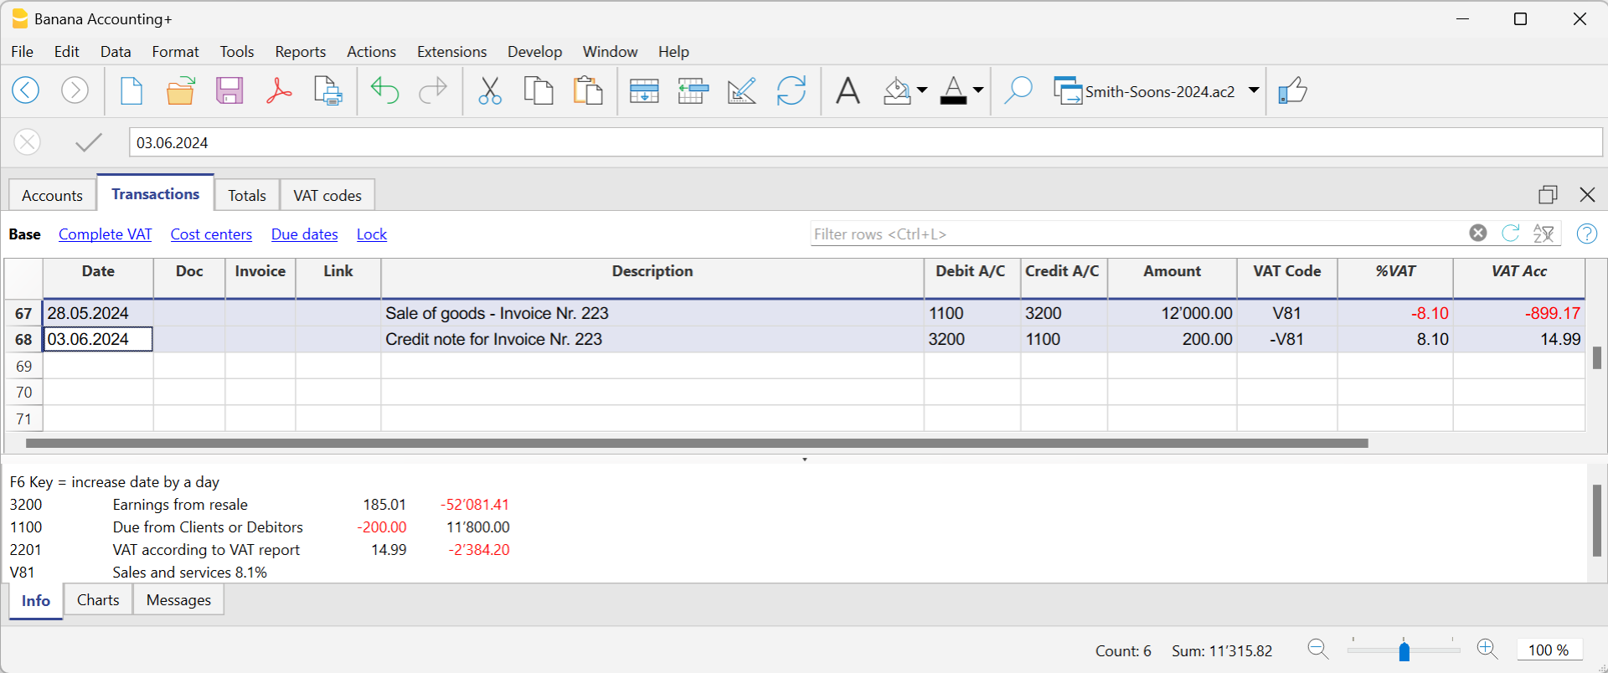Redo the last undone action

point(433,90)
